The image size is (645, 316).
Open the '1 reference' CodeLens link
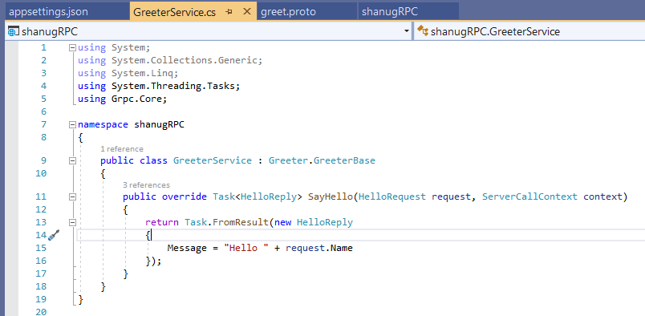tap(122, 149)
